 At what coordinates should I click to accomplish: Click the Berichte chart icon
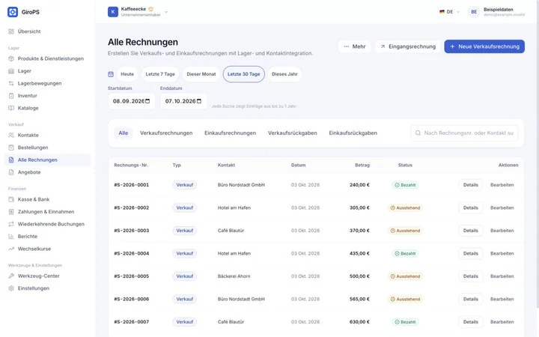(11, 237)
